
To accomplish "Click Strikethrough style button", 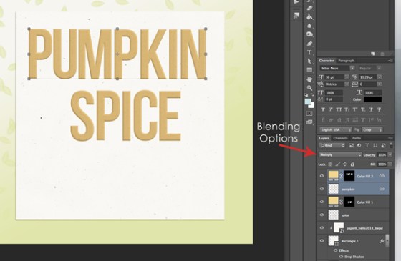I will click(380, 109).
